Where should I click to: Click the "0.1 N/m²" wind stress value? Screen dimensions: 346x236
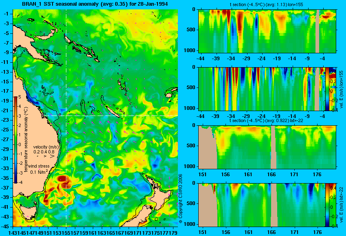(39, 171)
